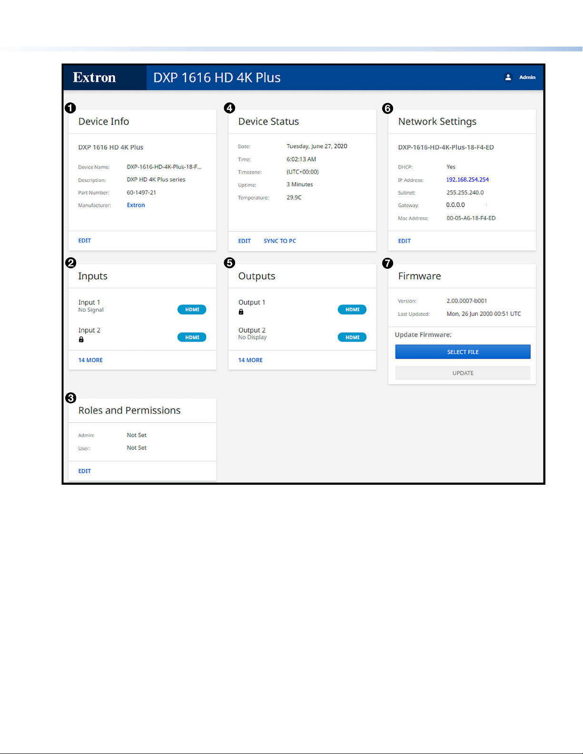Screen dimensions: 583x754
Task: Click gateway value 0.0.0.0
Action: pos(455,205)
